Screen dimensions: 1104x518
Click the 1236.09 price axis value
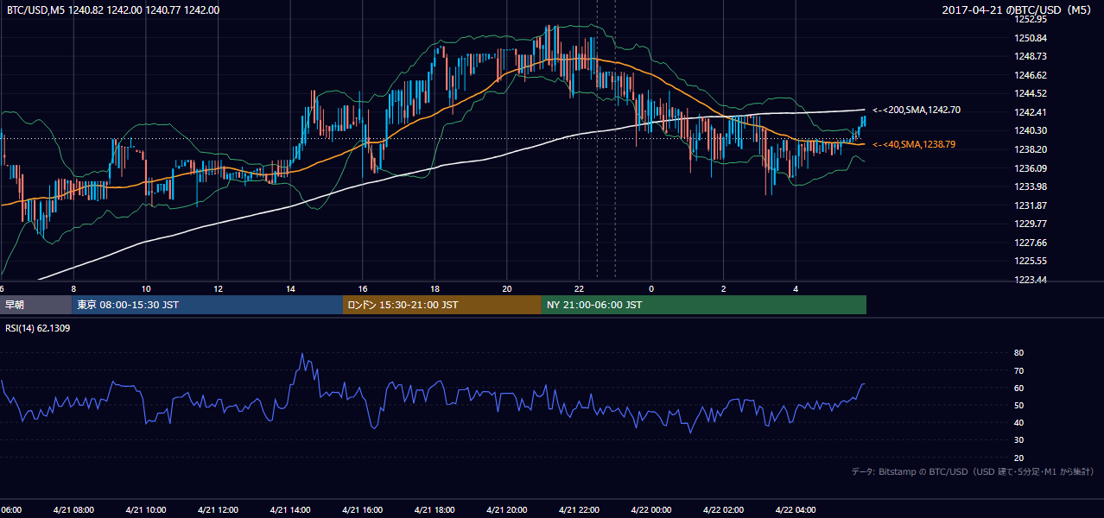pyautogui.click(x=1031, y=168)
